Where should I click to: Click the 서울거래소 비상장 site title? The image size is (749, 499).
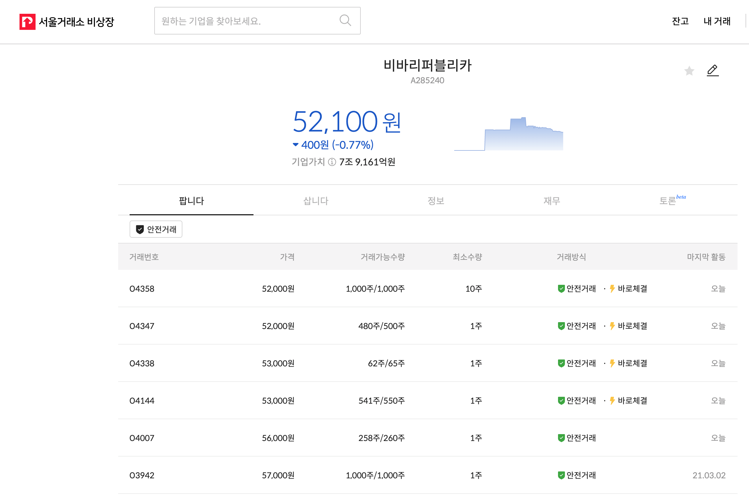click(76, 22)
